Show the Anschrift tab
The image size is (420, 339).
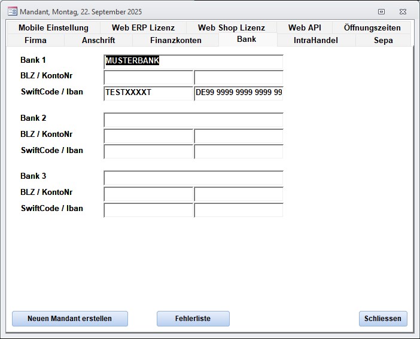coord(98,40)
